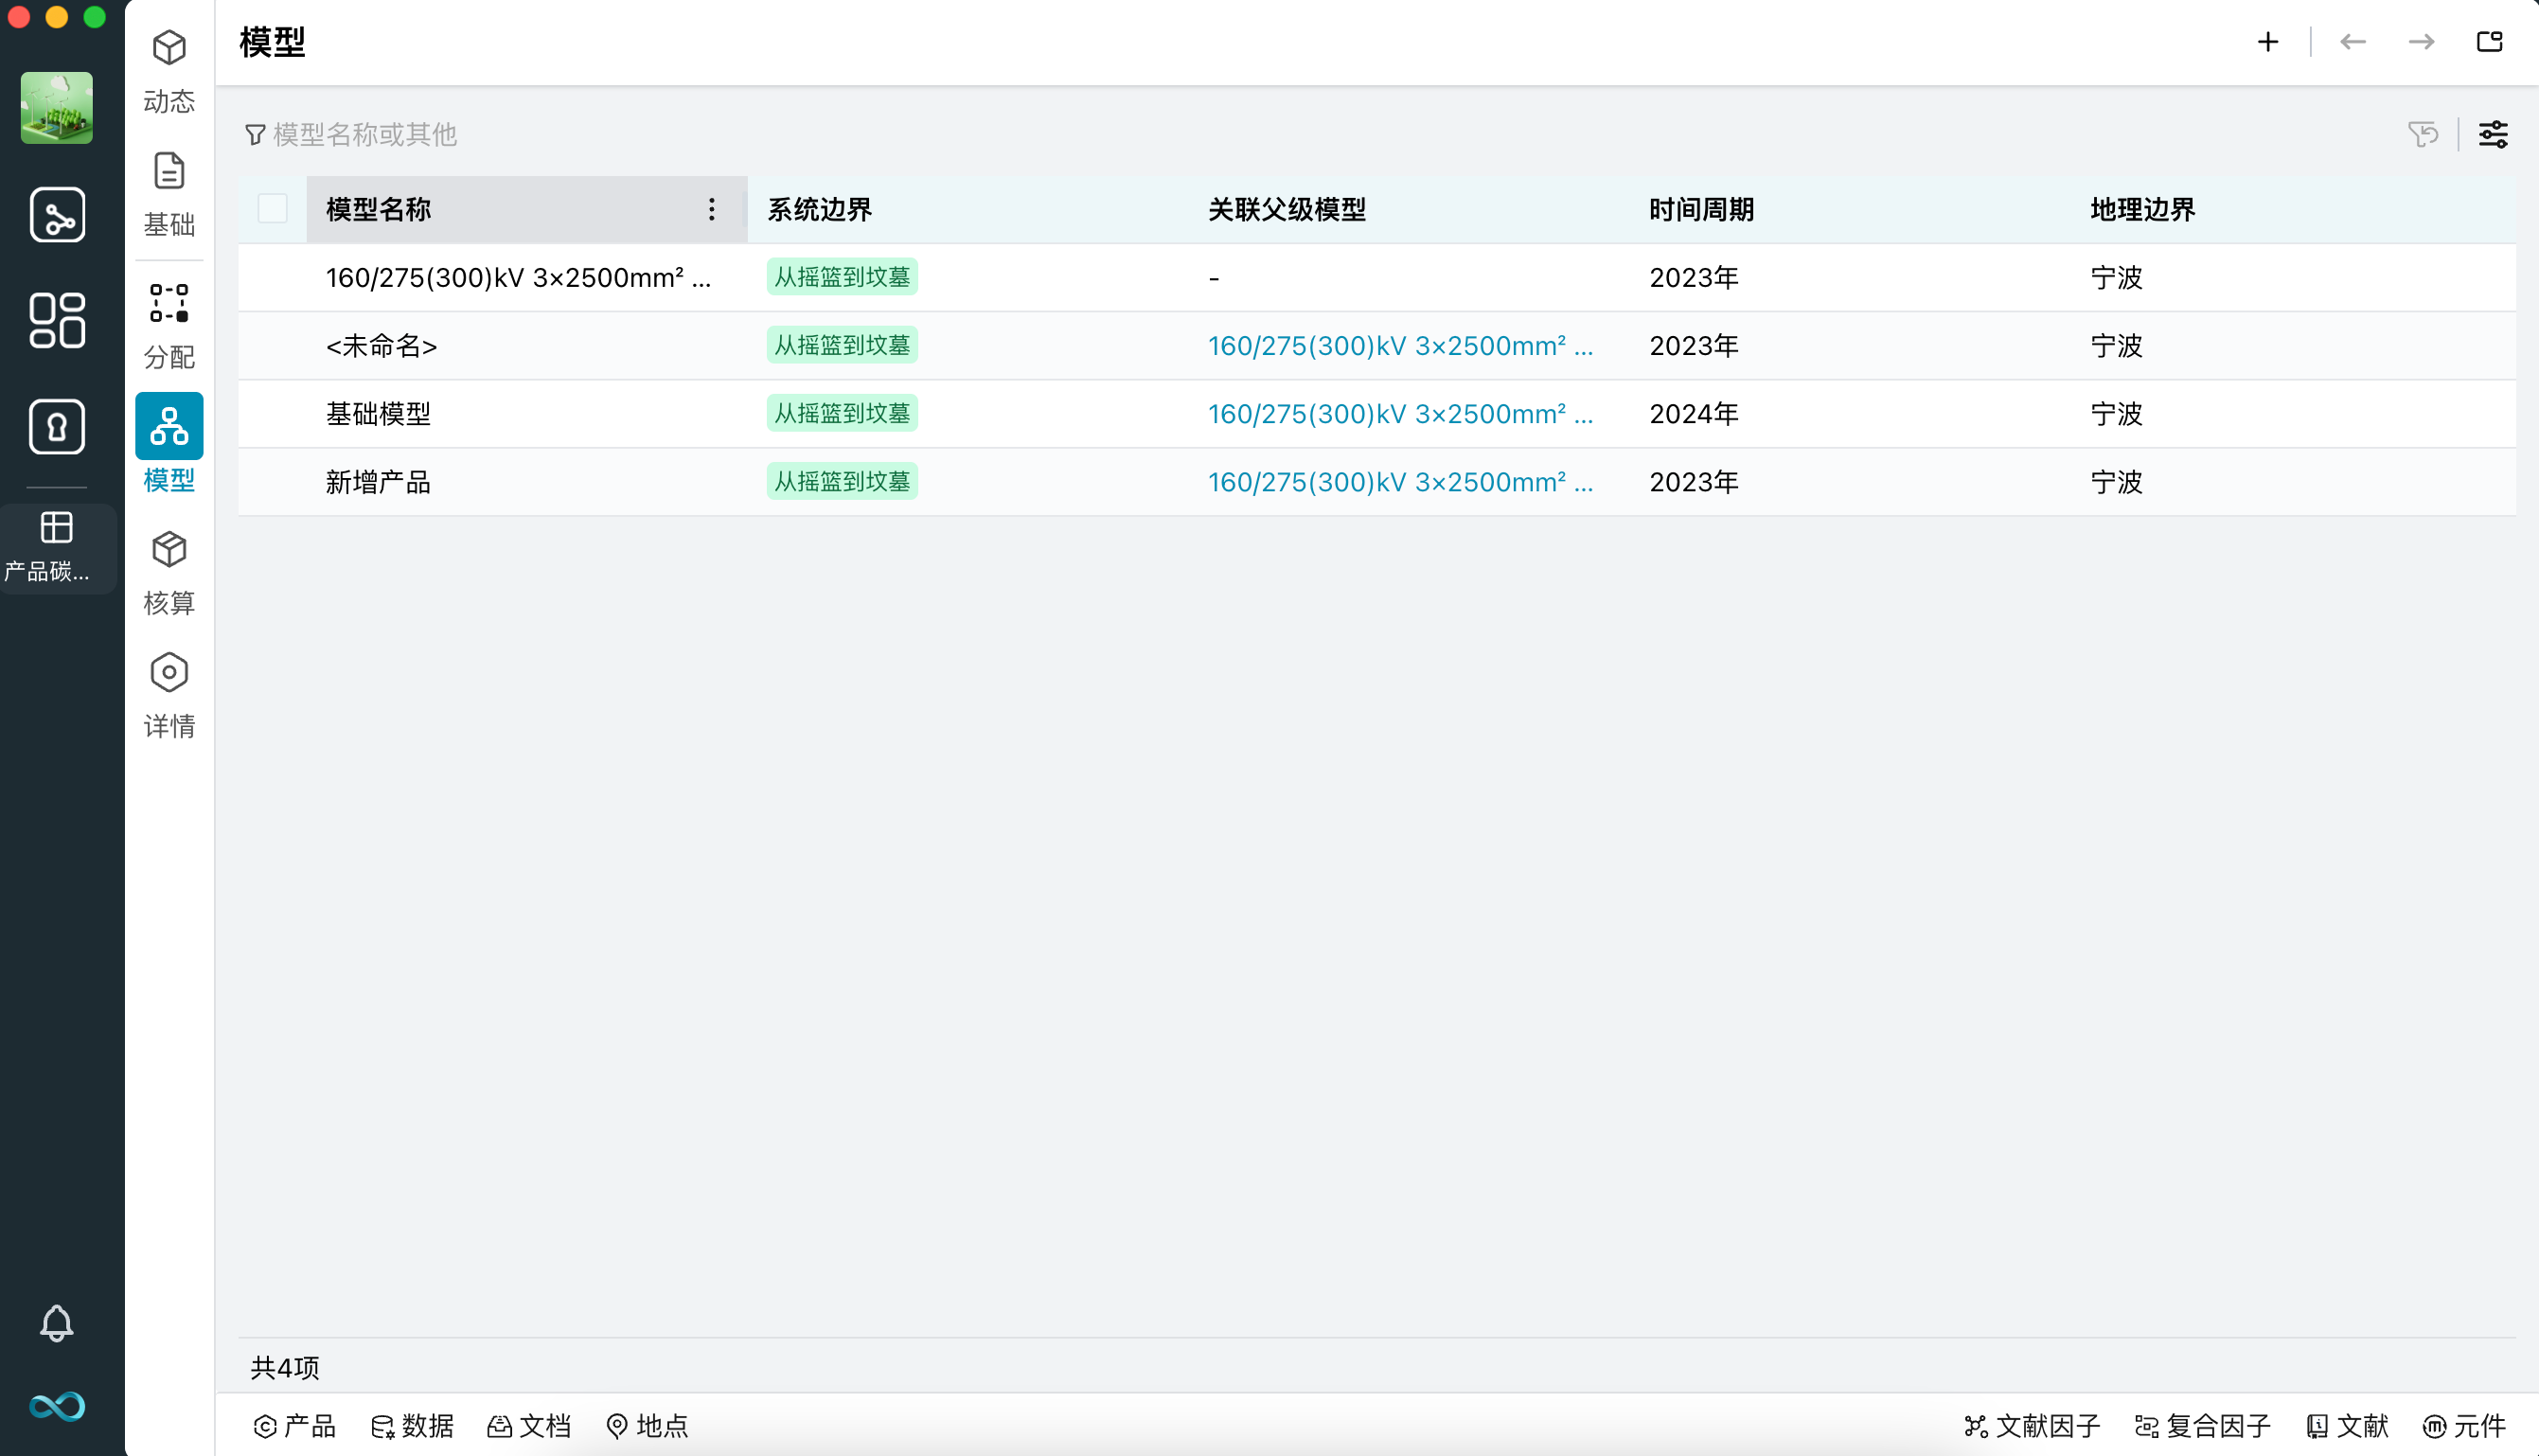Viewport: 2539px width, 1456px height.
Task: Open the 分配 allocation sidebar icon
Action: pos(169,326)
